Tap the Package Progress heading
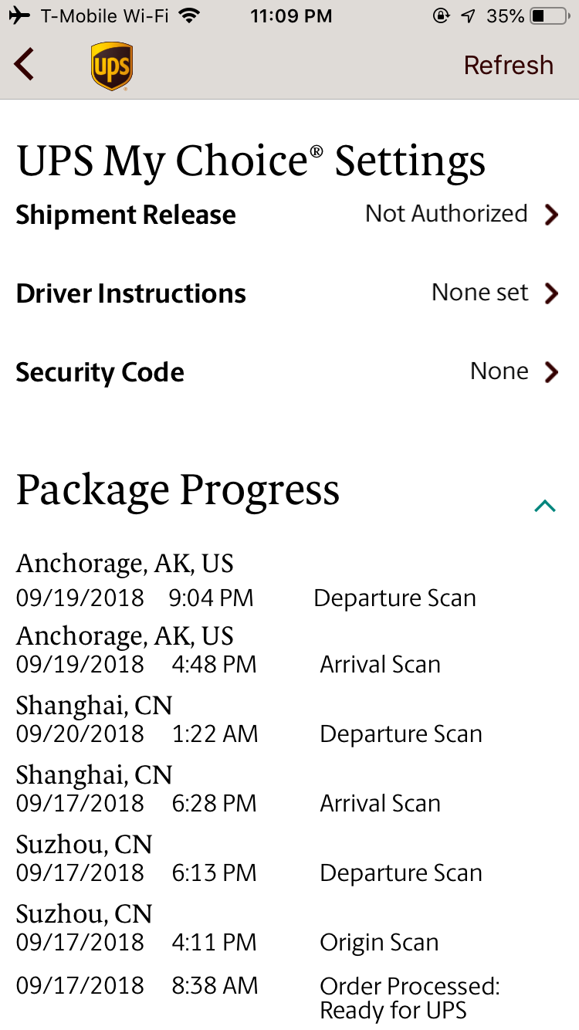 click(x=178, y=490)
